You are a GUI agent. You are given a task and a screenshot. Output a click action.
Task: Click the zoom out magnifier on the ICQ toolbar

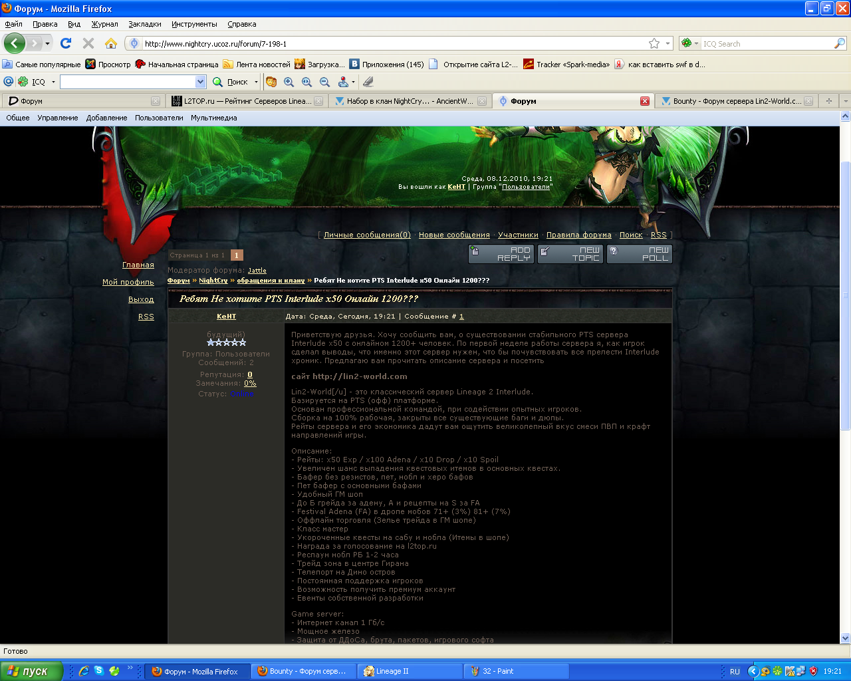pos(324,82)
